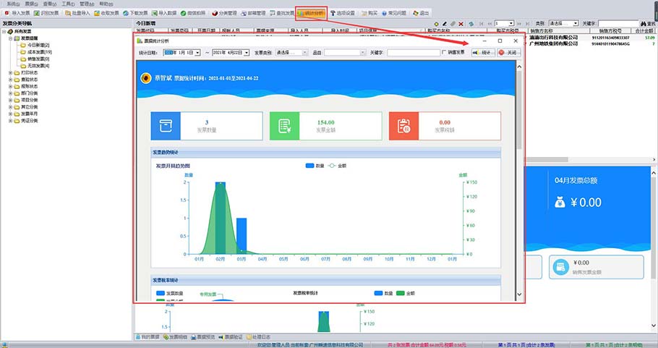Click the 退出 exit toolbar button
Screen dimensions: 658x348
(421, 13)
